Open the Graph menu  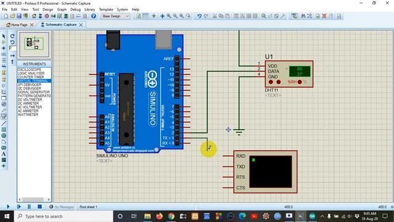tap(62, 9)
